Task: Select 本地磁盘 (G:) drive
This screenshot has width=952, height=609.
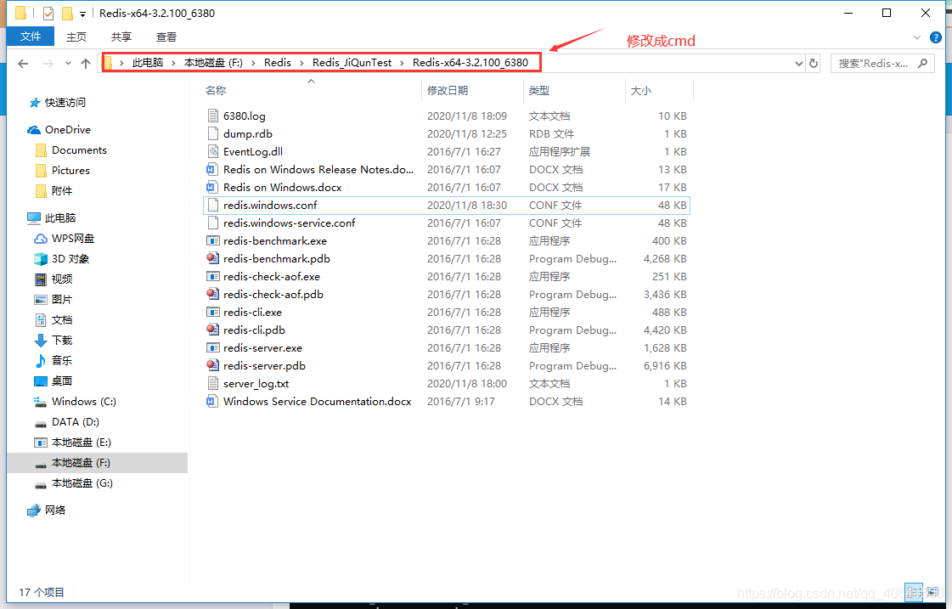Action: point(82,483)
